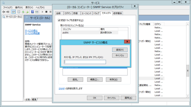Image resolution: width=191 pixels, height=107 pixels.
Task: Open the ファイル(F) menu
Action: click(x=8, y=7)
